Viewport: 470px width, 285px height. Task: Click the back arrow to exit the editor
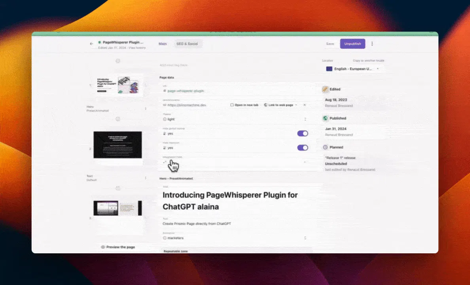click(x=91, y=44)
